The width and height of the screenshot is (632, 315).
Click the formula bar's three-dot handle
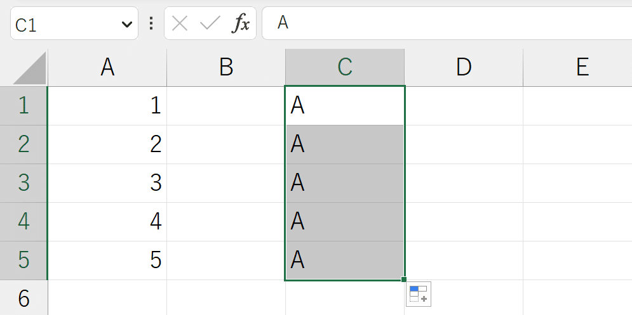[151, 23]
